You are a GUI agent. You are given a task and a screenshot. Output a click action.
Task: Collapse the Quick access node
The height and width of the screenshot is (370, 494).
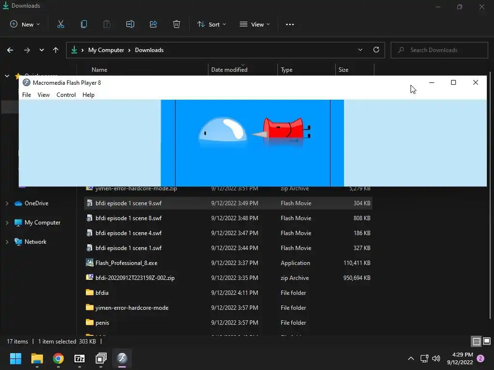(7, 76)
